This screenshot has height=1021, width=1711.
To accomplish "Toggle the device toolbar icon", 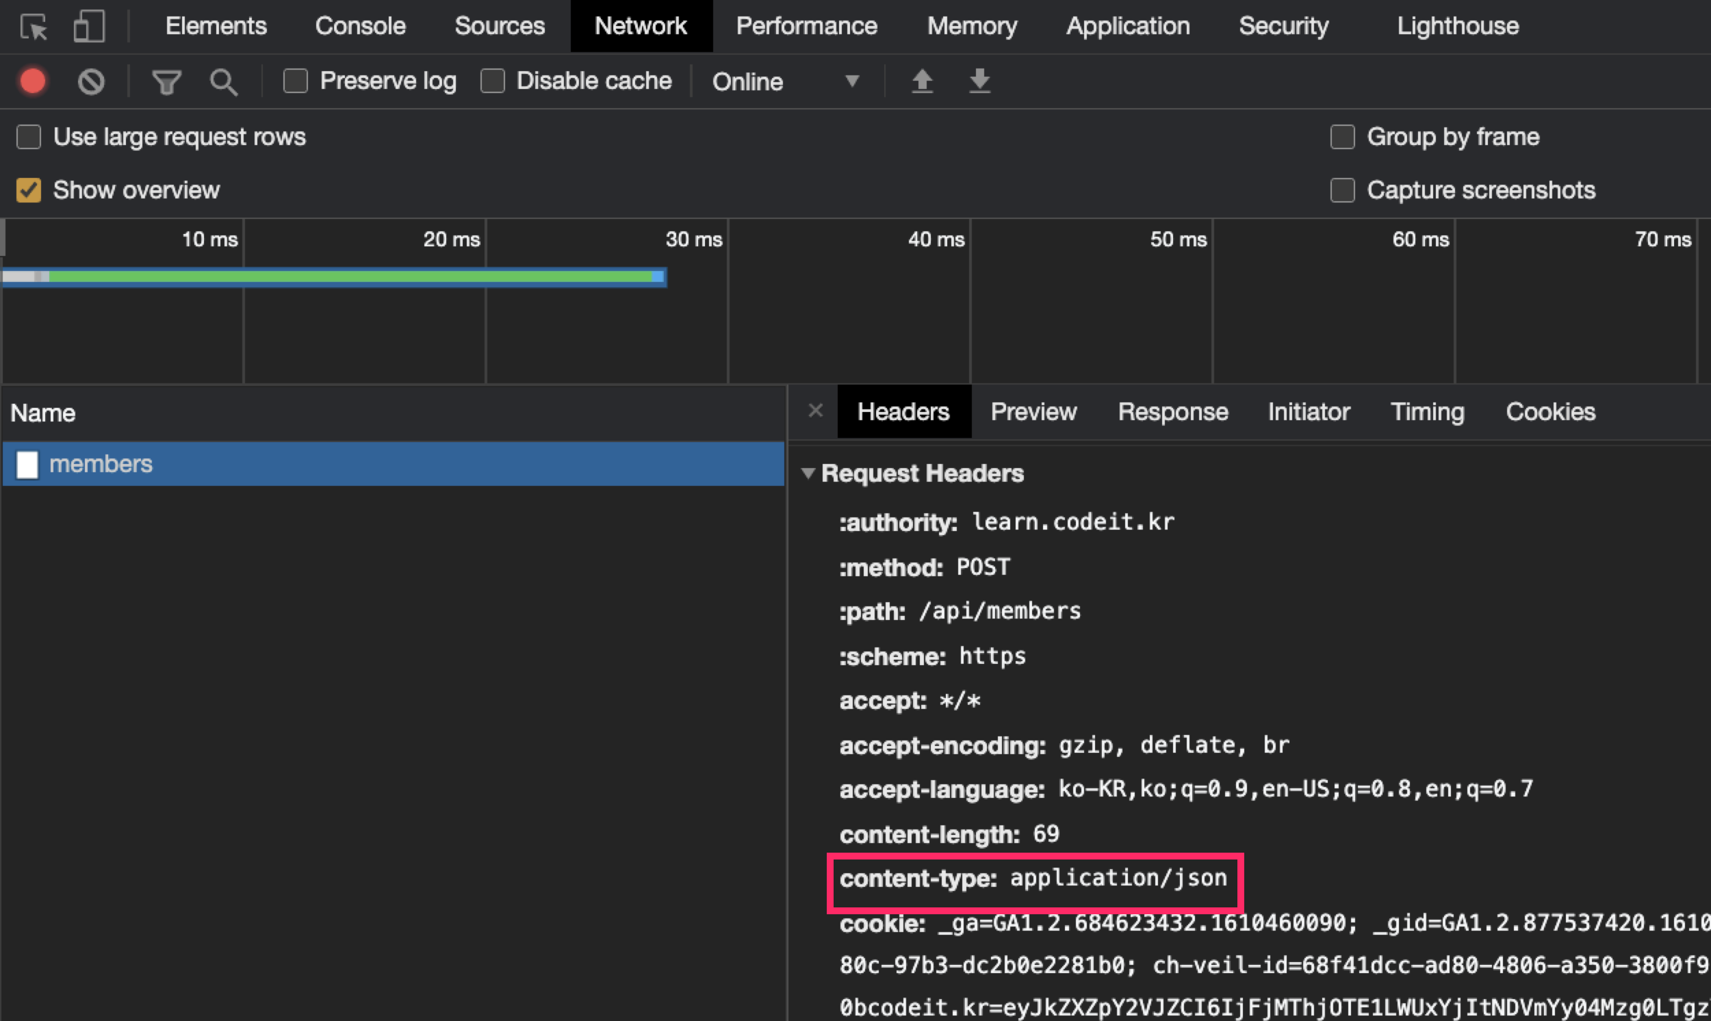I will click(89, 27).
